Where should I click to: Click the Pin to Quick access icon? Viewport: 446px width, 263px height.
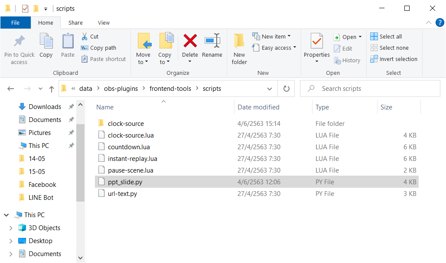pyautogui.click(x=19, y=48)
